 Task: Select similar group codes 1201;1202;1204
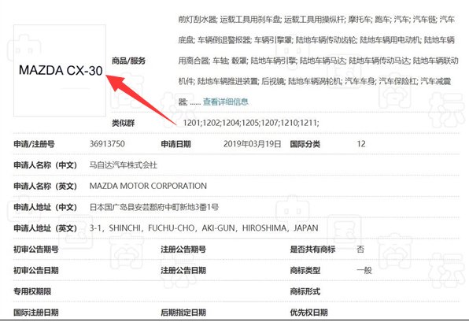pyautogui.click(x=211, y=123)
